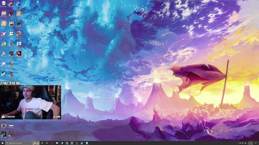259x145 pixels.
Task: Open Steam from the taskbar
Action: (x=82, y=143)
